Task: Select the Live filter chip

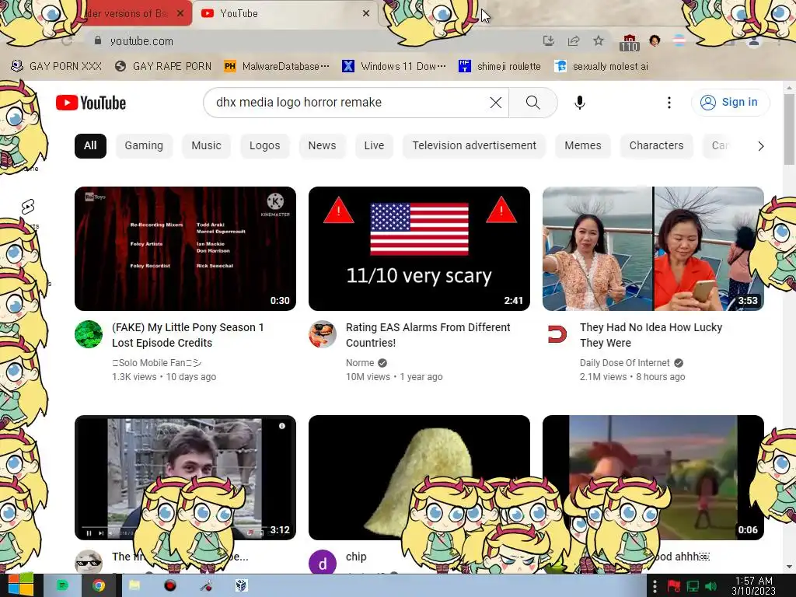Action: click(x=374, y=145)
